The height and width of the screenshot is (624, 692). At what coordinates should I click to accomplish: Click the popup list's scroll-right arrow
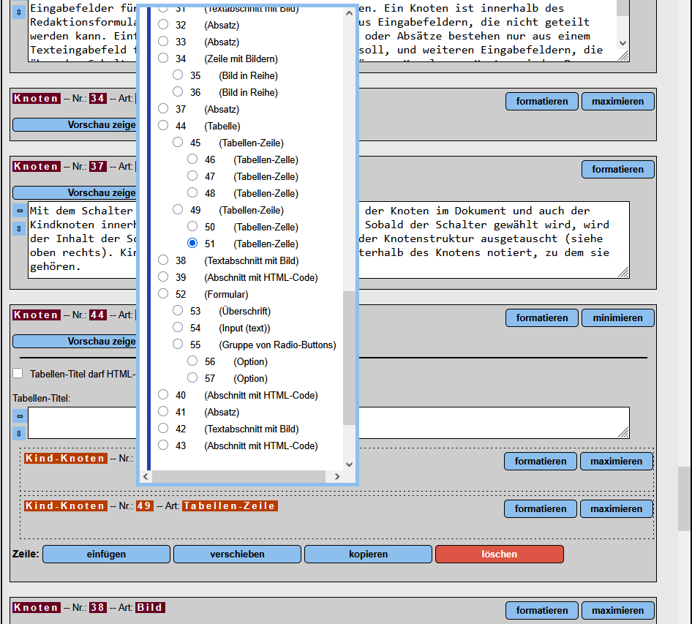tap(336, 477)
